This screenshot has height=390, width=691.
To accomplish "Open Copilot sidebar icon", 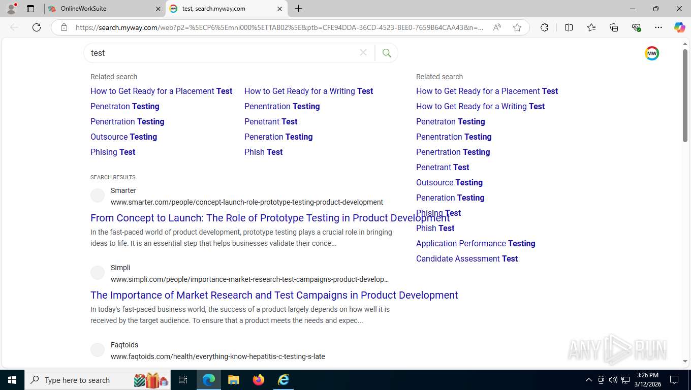I will [680, 27].
